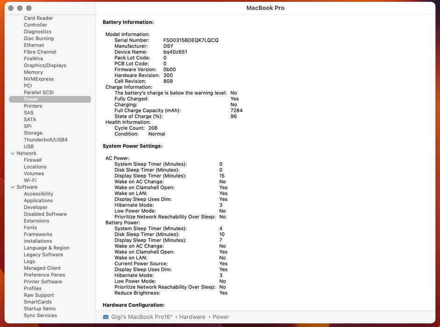The image size is (440, 327).
Task: Select Ethernet in the hardware list
Action: coord(34,45)
